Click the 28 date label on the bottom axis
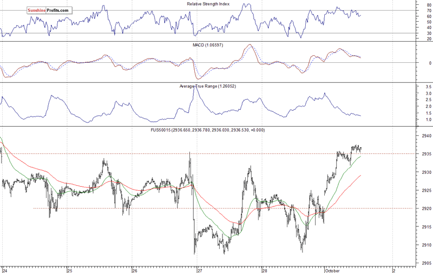The height and width of the screenshot is (273, 433). coord(264,269)
